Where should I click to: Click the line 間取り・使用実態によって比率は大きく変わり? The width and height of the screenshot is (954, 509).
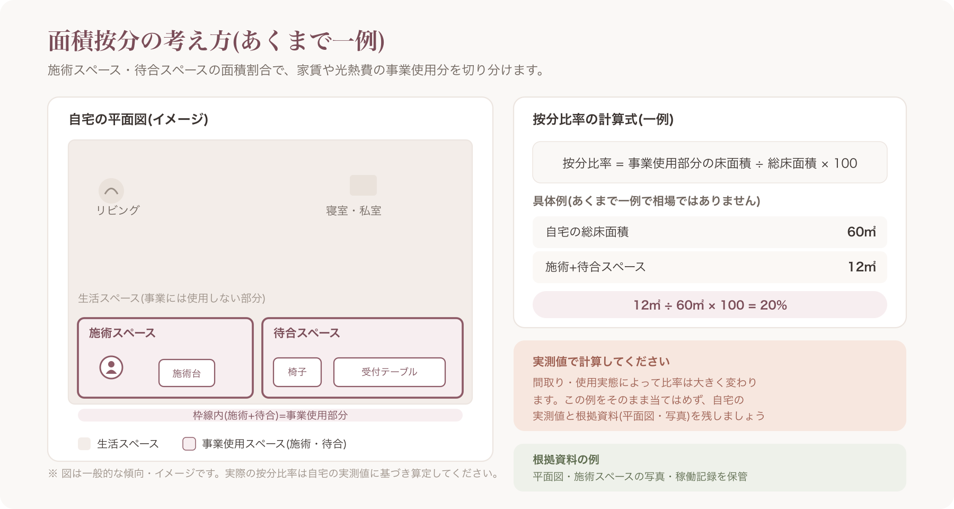click(x=644, y=382)
